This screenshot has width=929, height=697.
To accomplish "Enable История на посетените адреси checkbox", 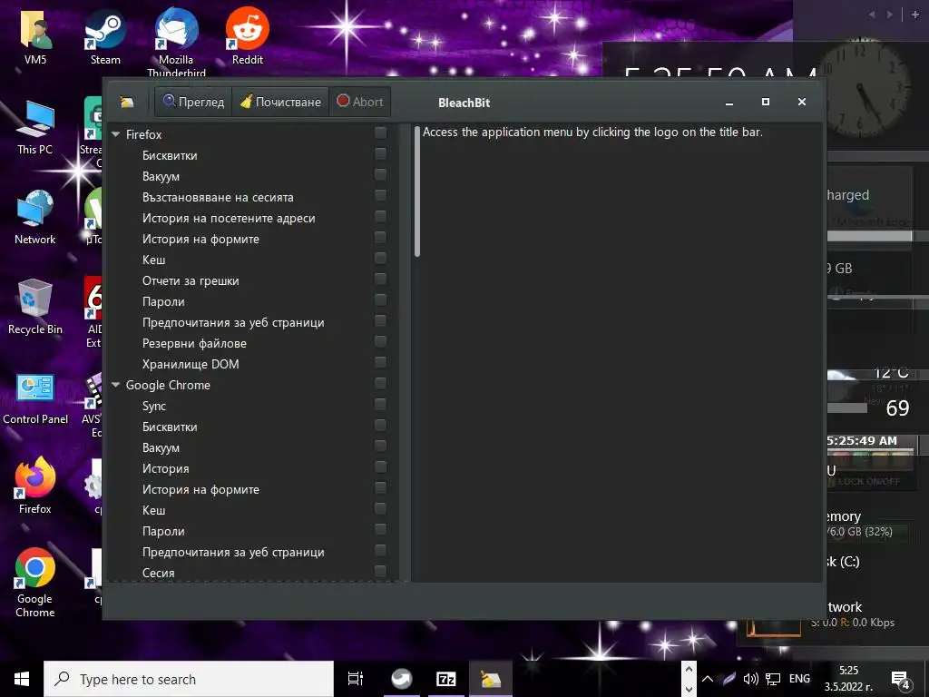I will pyautogui.click(x=380, y=216).
